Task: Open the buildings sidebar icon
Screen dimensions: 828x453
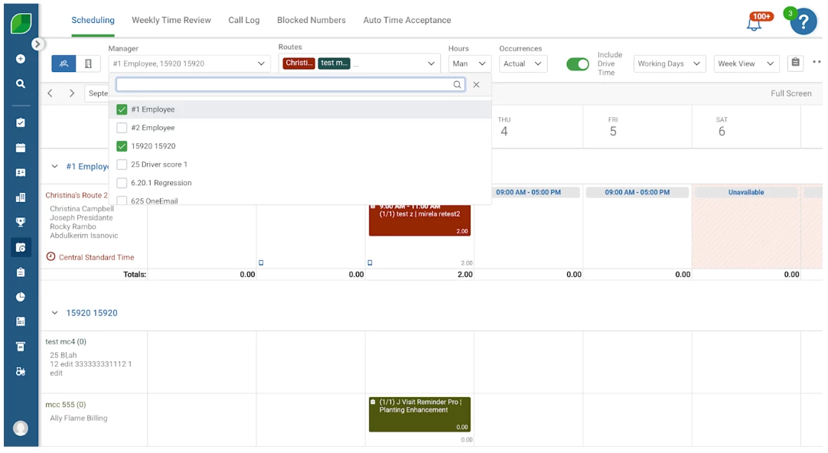Action: 21,197
